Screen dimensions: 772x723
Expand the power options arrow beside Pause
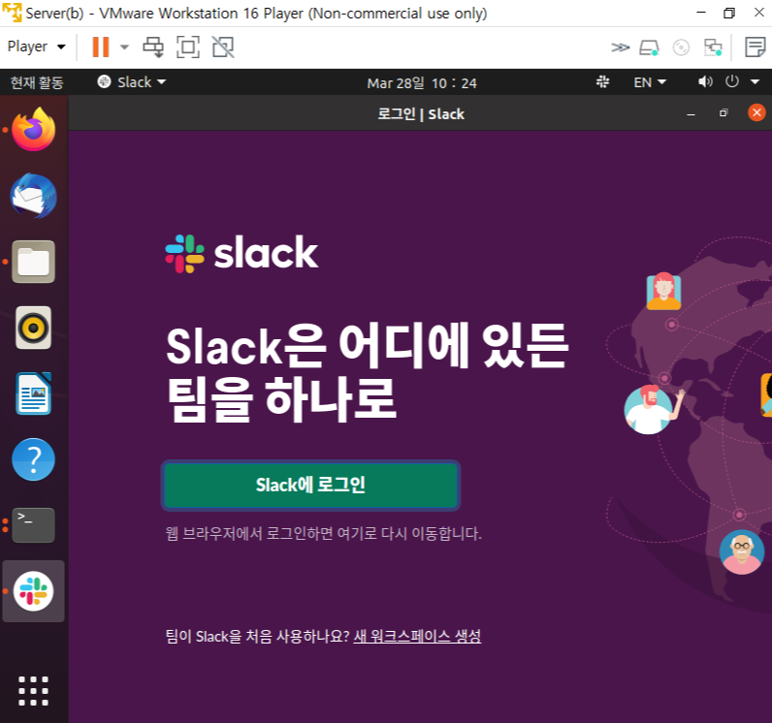[124, 47]
